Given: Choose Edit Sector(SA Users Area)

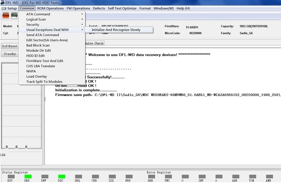Looking at the screenshot, I should click(x=52, y=40).
